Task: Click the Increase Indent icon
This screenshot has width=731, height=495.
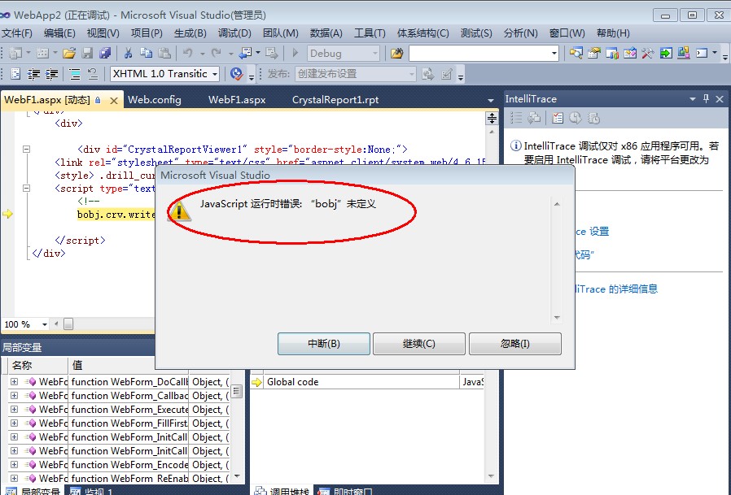Action: tap(52, 74)
